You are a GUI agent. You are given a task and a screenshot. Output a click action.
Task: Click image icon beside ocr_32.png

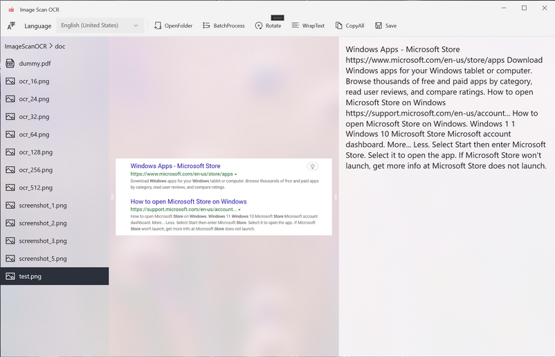[10, 117]
